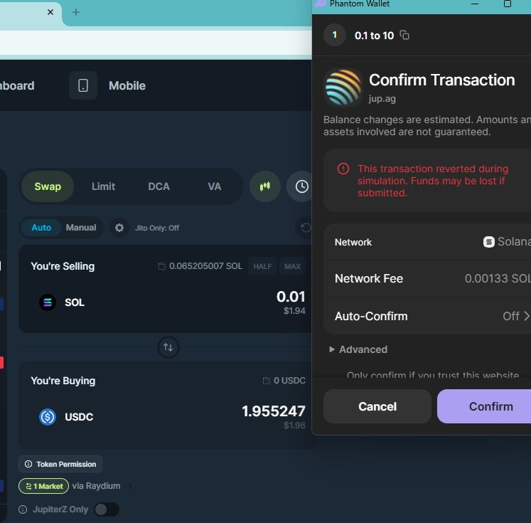This screenshot has width=531, height=523.
Task: Copy the Phantom account address
Action: [x=404, y=35]
